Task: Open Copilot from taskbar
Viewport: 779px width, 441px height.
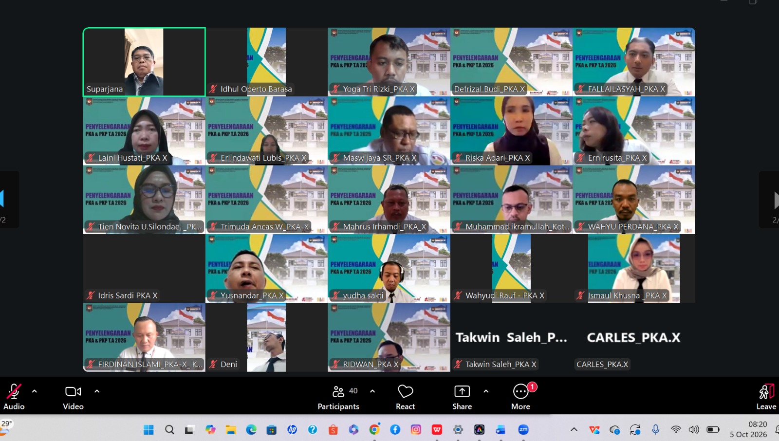Action: point(210,429)
